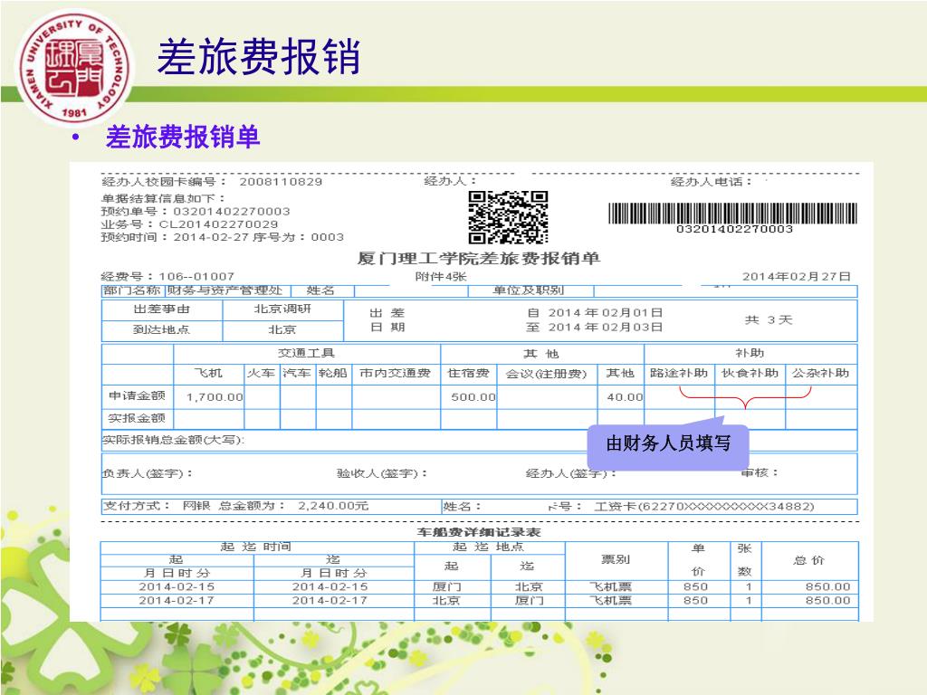Click the slide title 差旅费报销

(x=258, y=57)
